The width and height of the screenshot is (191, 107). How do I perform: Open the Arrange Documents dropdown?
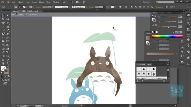coord(78,2)
